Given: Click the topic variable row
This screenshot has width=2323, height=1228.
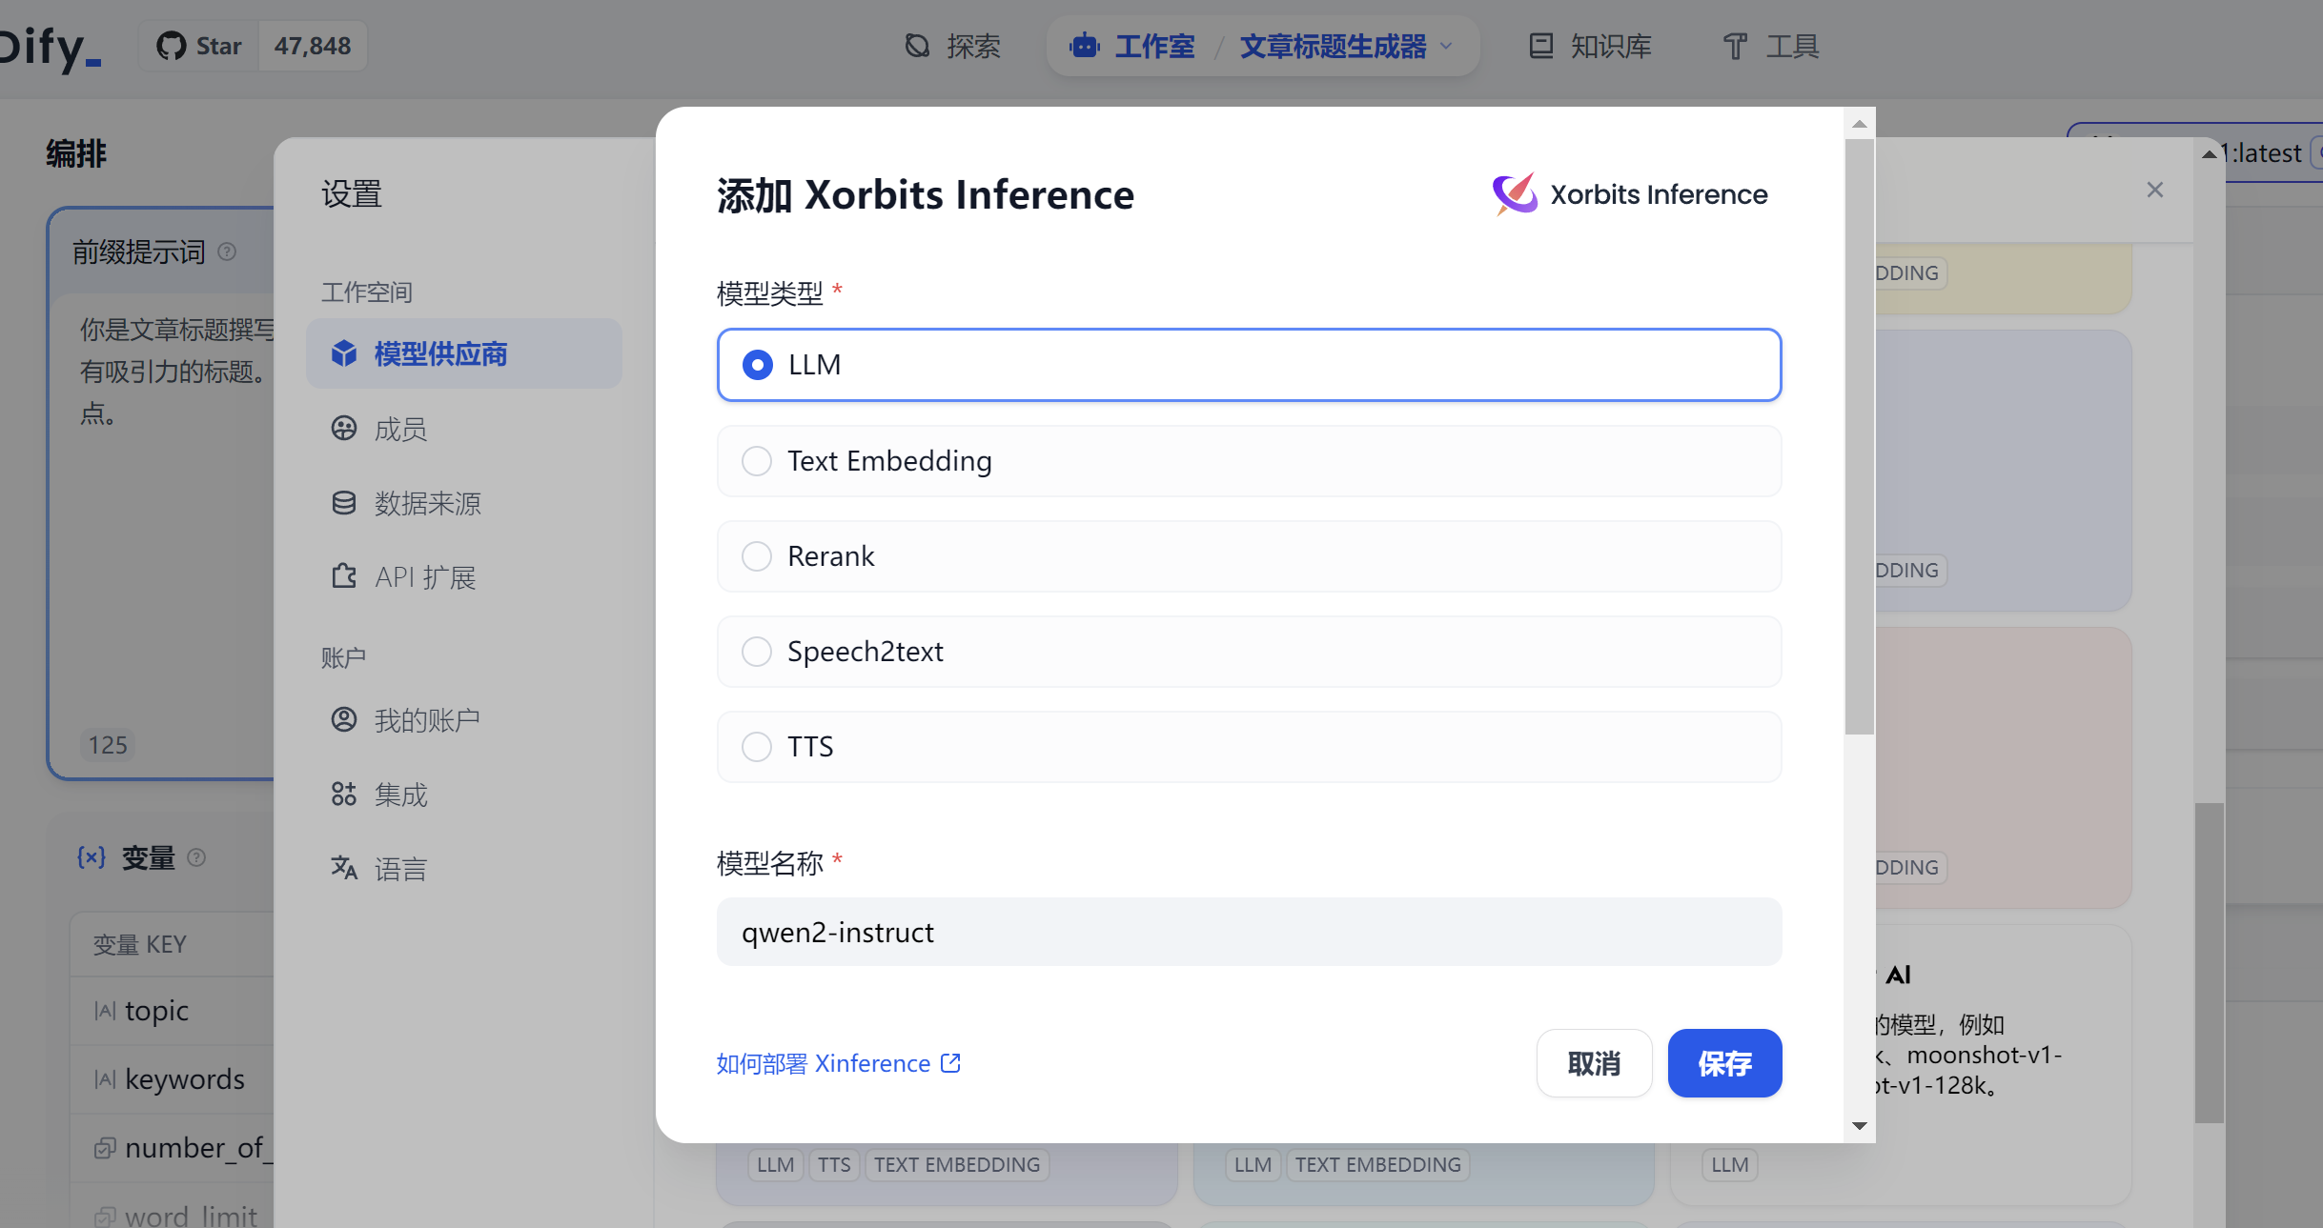Looking at the screenshot, I should pyautogui.click(x=173, y=1011).
